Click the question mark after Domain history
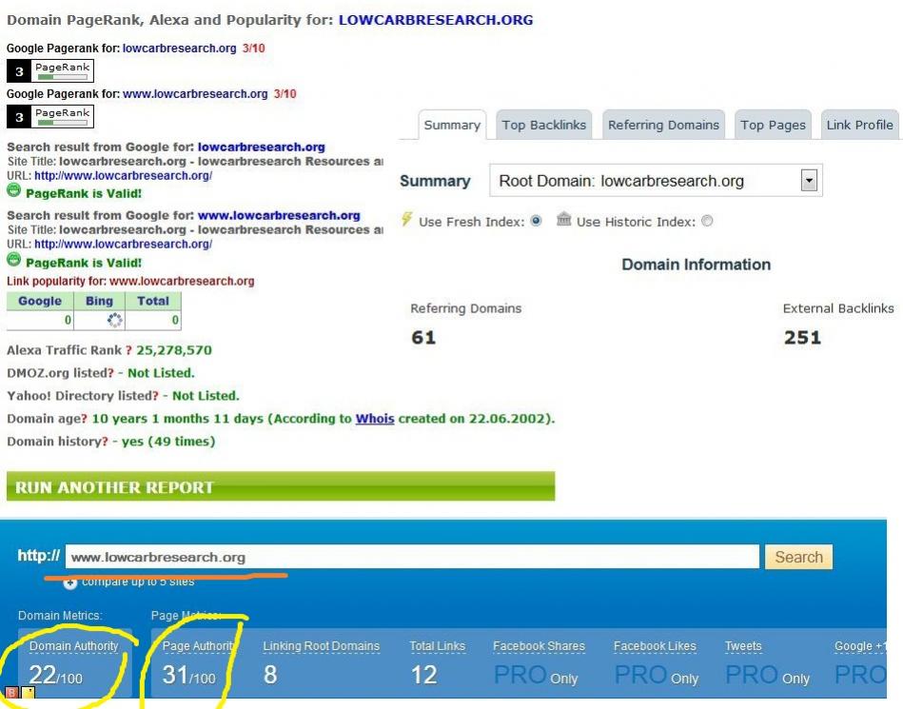Screen dimensions: 903x709 (105, 442)
